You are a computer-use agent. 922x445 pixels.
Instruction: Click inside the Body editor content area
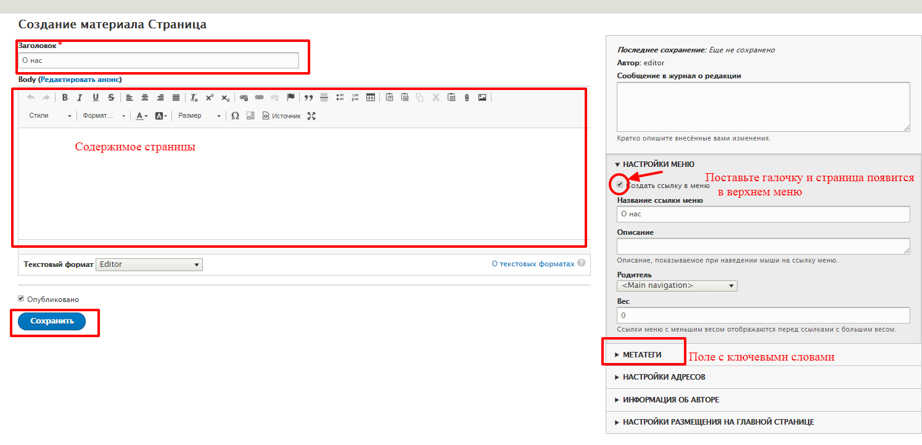coord(304,183)
